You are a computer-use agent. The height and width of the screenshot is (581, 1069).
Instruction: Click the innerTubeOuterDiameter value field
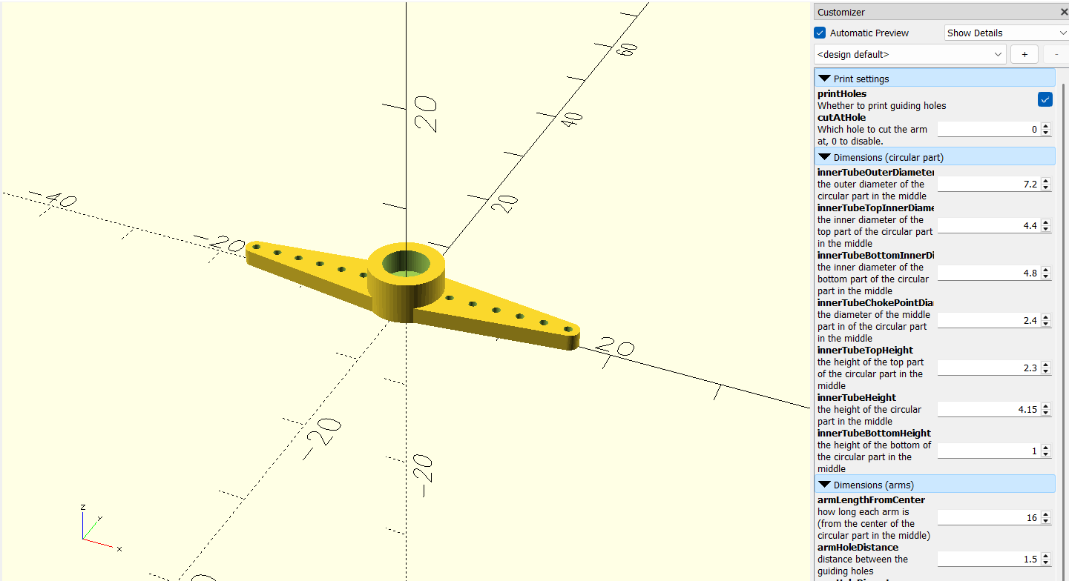tap(989, 184)
